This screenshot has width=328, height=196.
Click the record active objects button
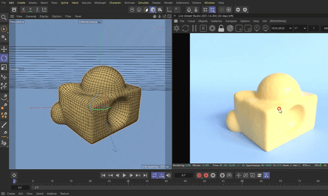199,175
